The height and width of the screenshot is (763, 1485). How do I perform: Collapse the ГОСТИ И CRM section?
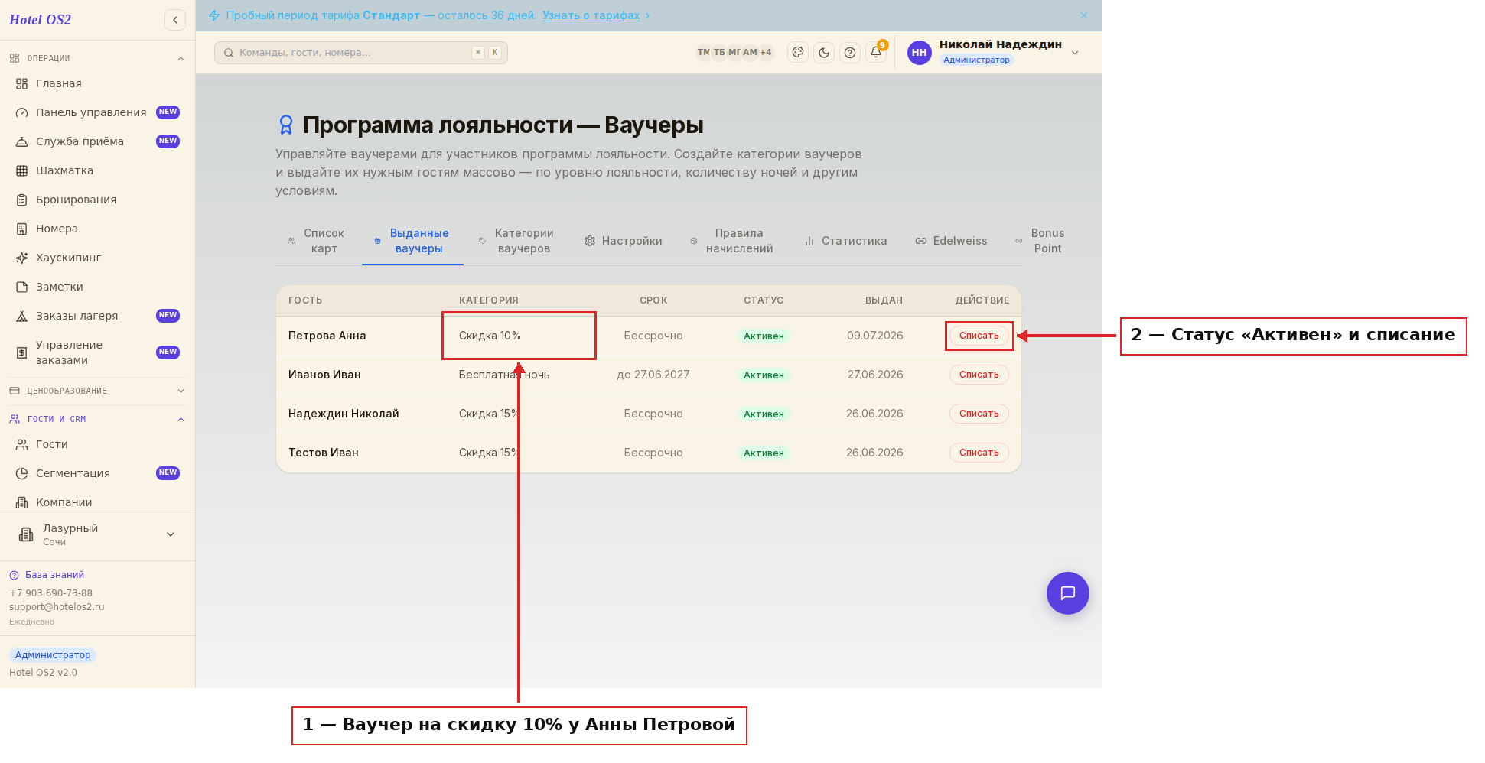97,419
